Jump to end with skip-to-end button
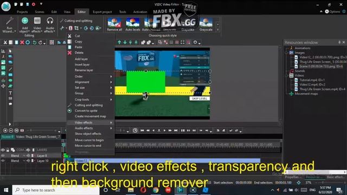 tap(176, 131)
